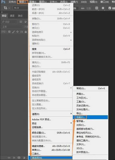
Task: Open the 滤镜(T) menu
Action: click(74, 2)
